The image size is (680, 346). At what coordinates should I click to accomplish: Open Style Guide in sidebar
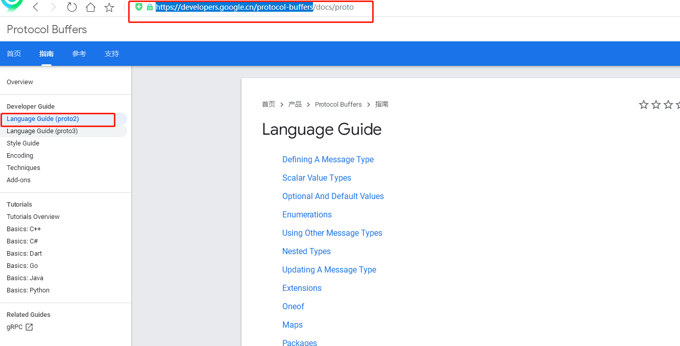23,143
